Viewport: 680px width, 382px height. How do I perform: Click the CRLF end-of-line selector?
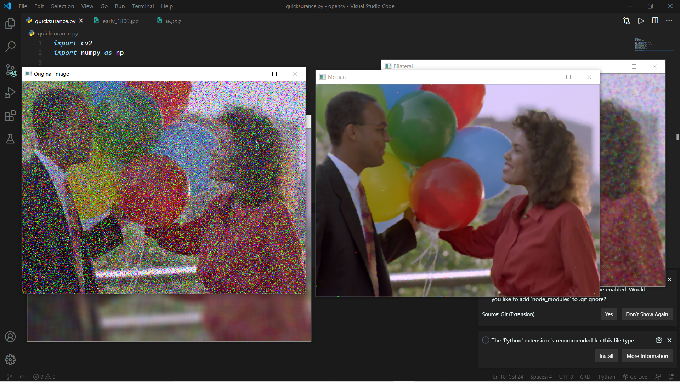(585, 377)
